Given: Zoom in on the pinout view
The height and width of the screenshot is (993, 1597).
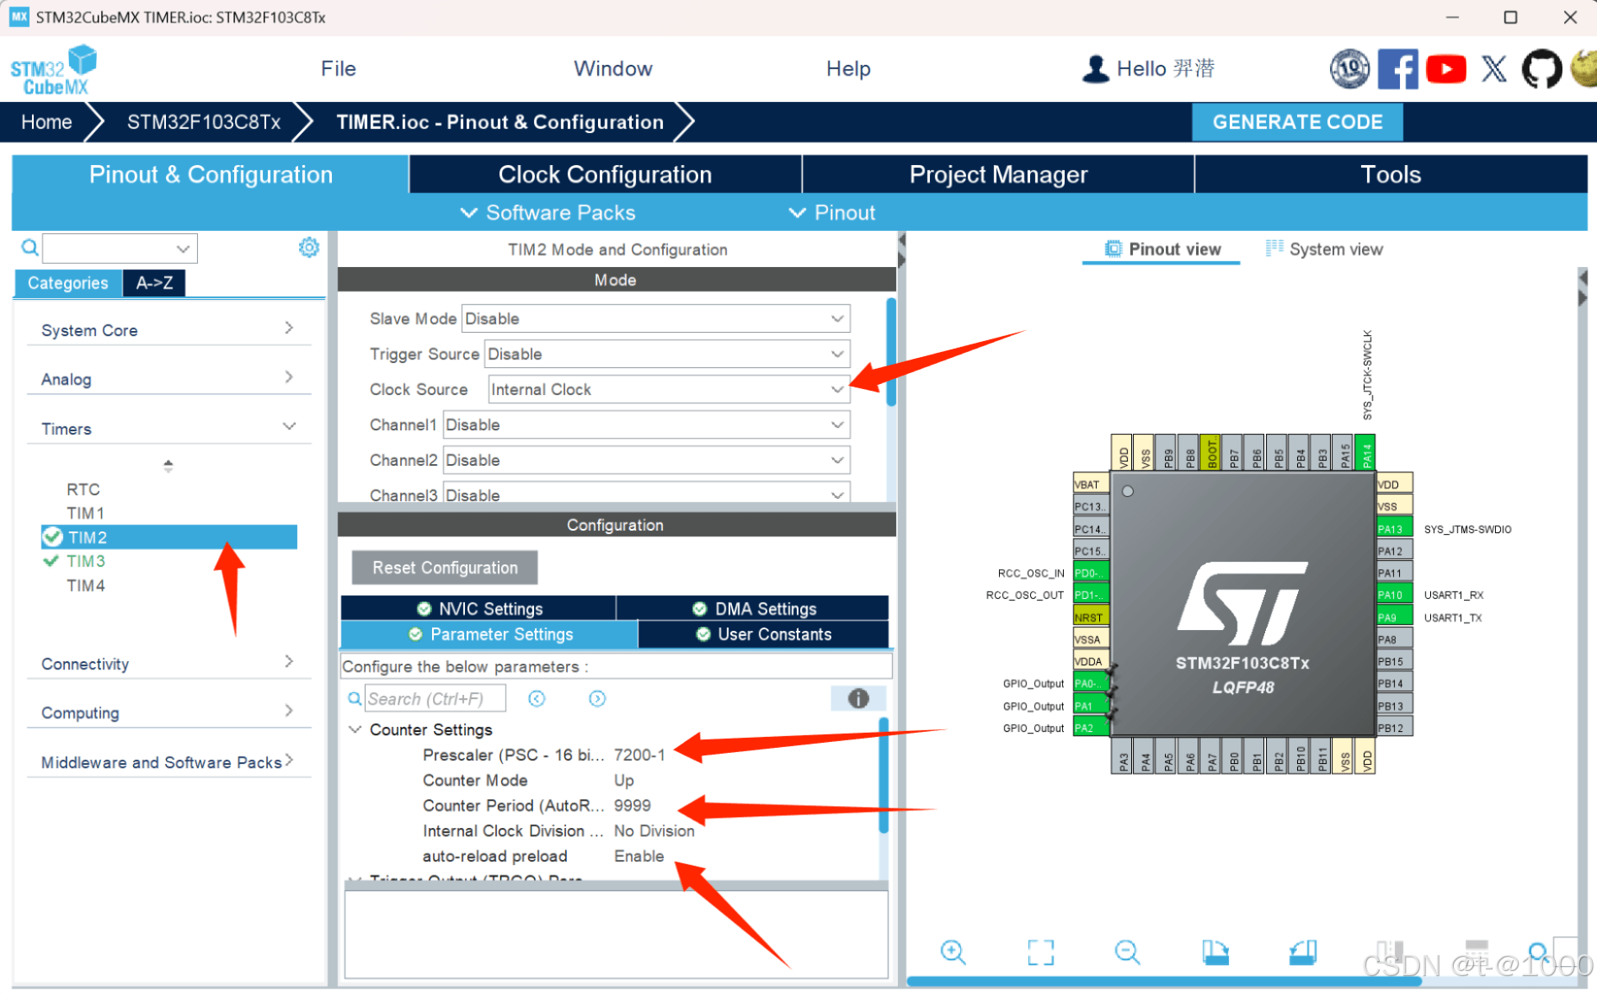Looking at the screenshot, I should tap(953, 952).
